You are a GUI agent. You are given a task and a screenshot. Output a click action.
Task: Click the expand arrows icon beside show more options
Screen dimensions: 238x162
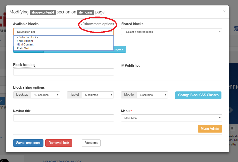pos(82,24)
